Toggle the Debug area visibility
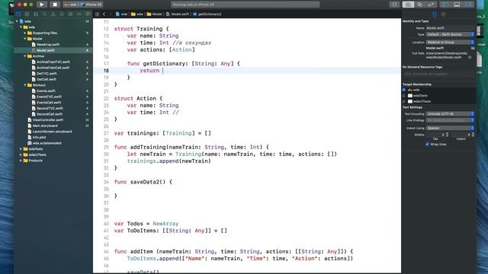The height and width of the screenshot is (274, 488). pos(457,5)
